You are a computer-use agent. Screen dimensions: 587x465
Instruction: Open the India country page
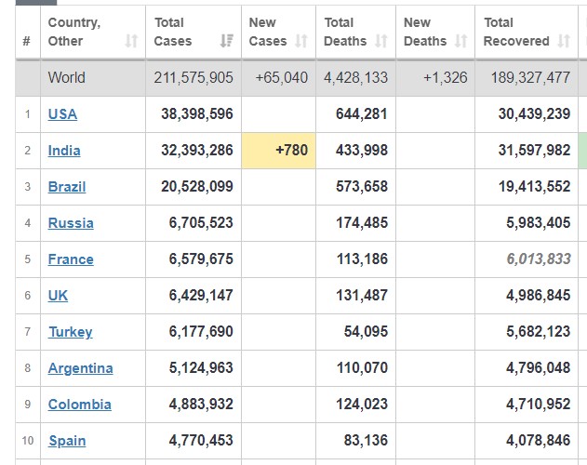click(x=64, y=151)
